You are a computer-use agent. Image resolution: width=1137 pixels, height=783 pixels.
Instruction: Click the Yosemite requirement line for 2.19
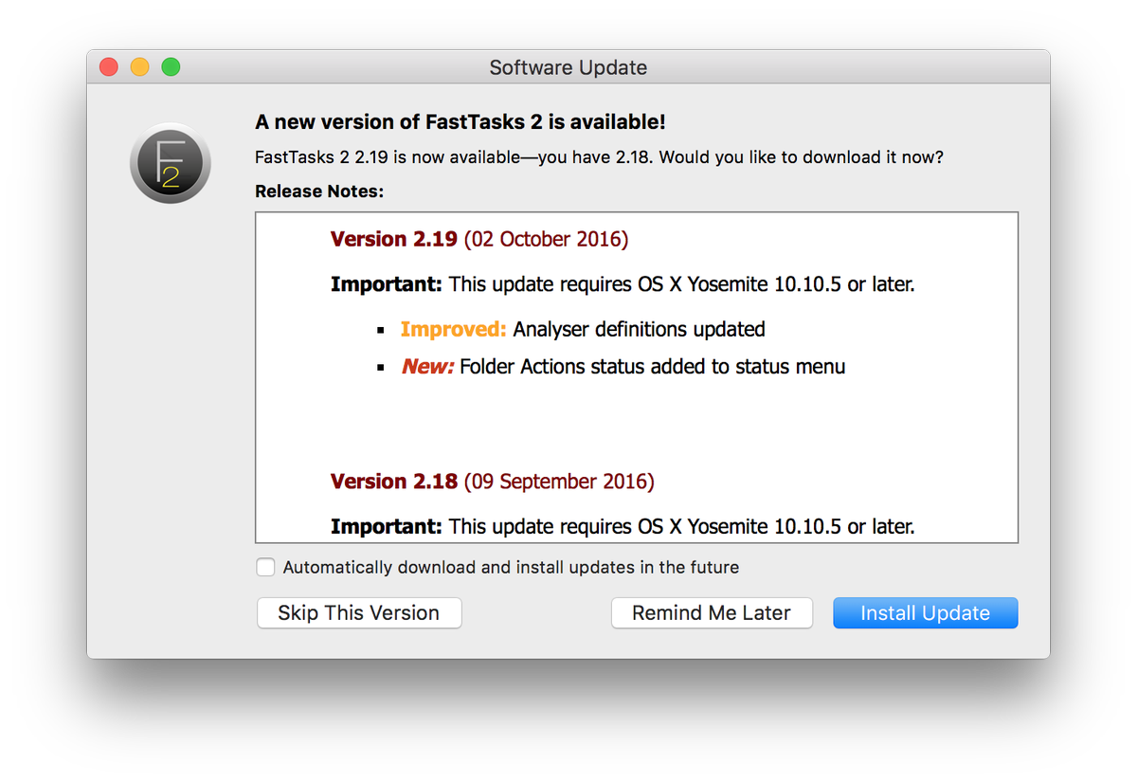(623, 283)
